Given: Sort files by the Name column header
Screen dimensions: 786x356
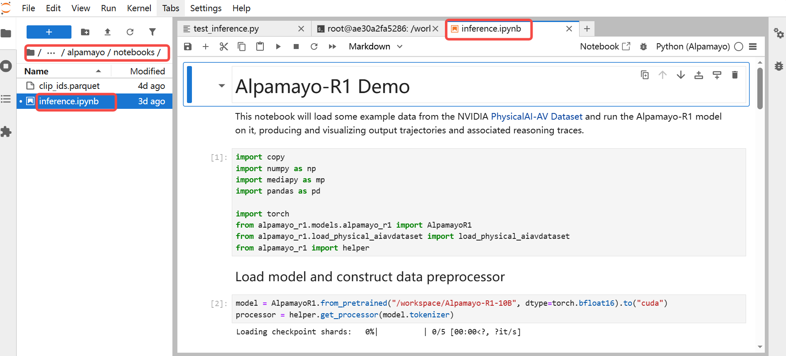Looking at the screenshot, I should click(37, 71).
